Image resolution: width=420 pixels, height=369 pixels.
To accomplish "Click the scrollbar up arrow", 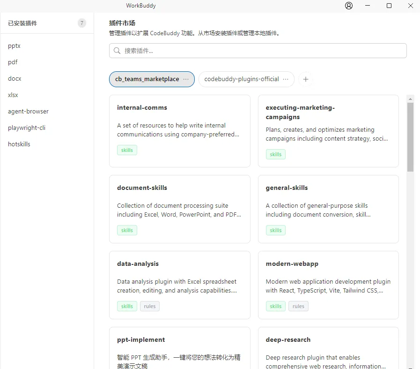I will [410, 99].
